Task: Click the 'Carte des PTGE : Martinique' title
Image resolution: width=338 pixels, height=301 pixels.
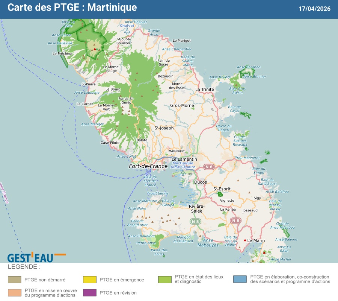Action: point(72,8)
